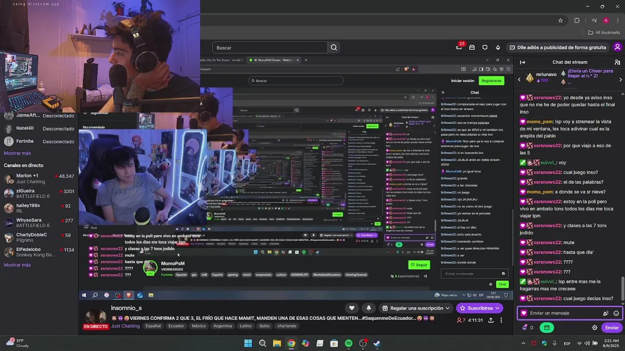Image resolution: width=625 pixels, height=351 pixels.
Task: Open the Just Chatting category link under title
Action: 125,326
